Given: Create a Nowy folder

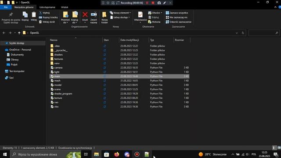Looking at the screenshot, I should (x=104, y=18).
